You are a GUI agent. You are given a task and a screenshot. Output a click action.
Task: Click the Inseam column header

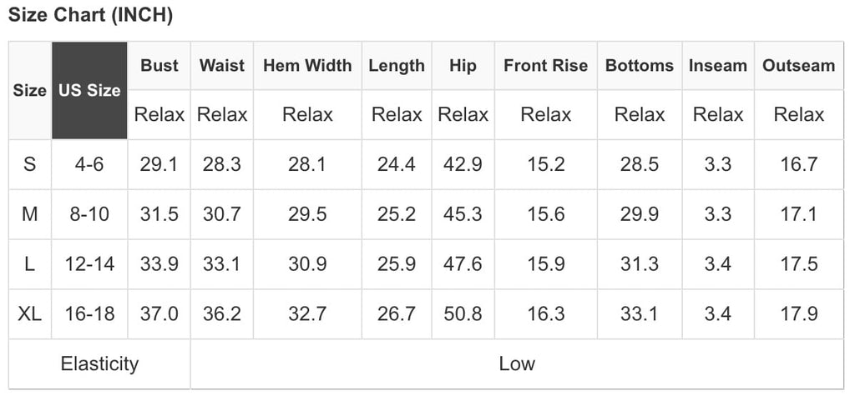tap(718, 66)
